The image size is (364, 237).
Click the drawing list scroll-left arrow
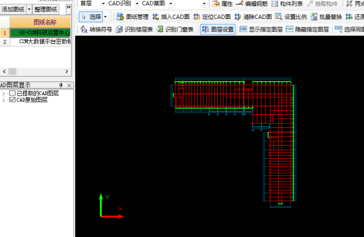[4, 71]
